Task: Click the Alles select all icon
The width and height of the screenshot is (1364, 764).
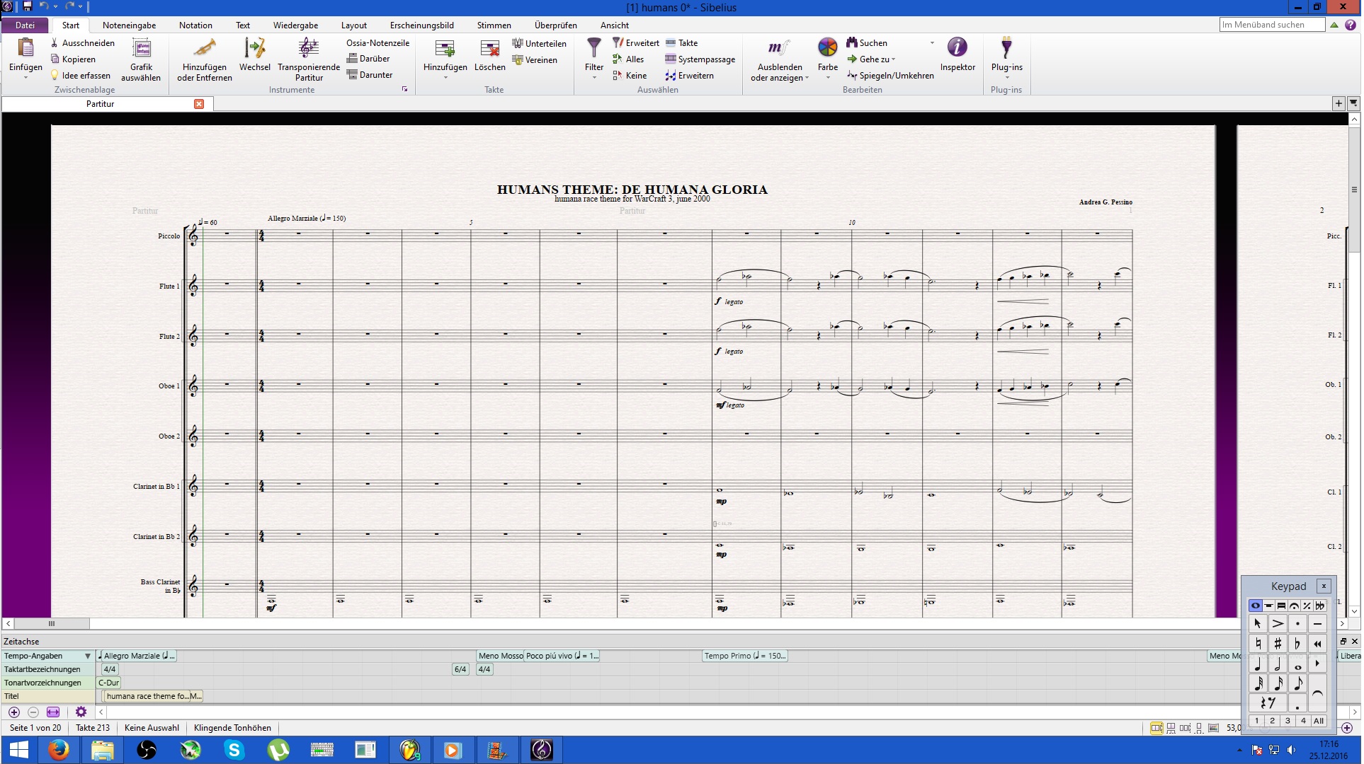Action: (x=618, y=59)
